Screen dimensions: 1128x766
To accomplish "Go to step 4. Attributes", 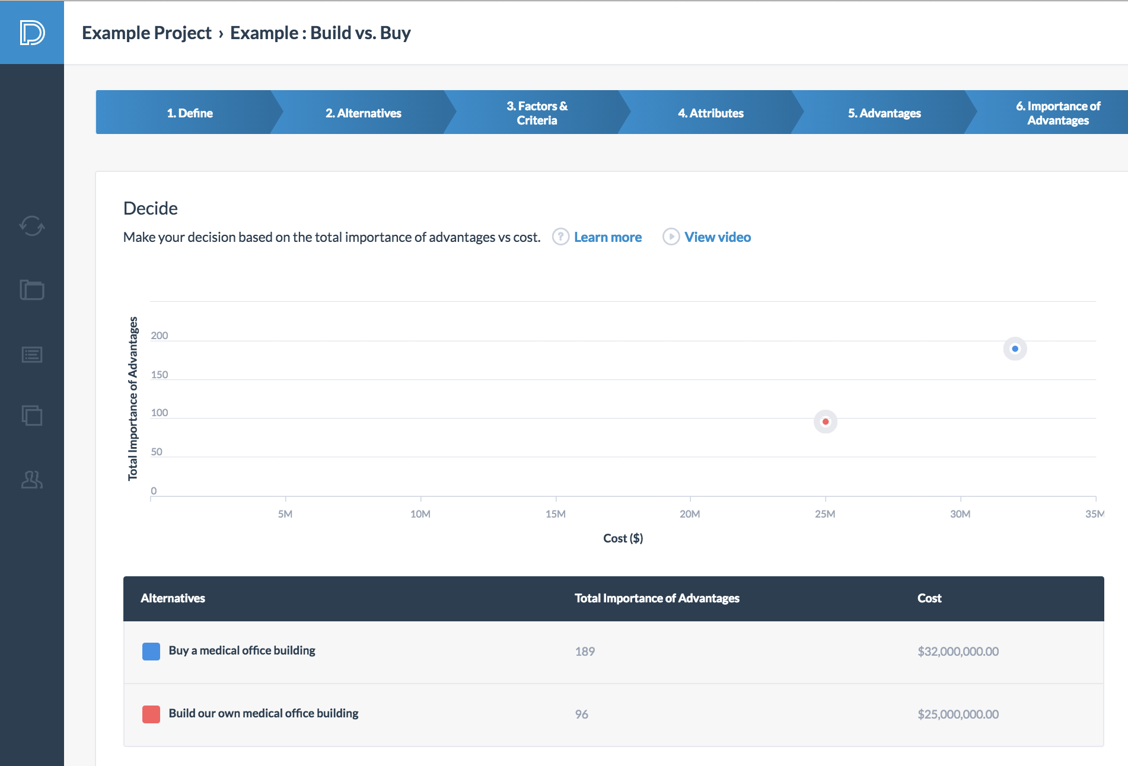I will [x=710, y=113].
